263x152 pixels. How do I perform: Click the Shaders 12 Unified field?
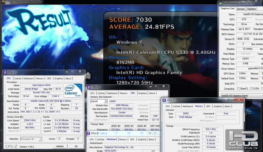click(247, 49)
